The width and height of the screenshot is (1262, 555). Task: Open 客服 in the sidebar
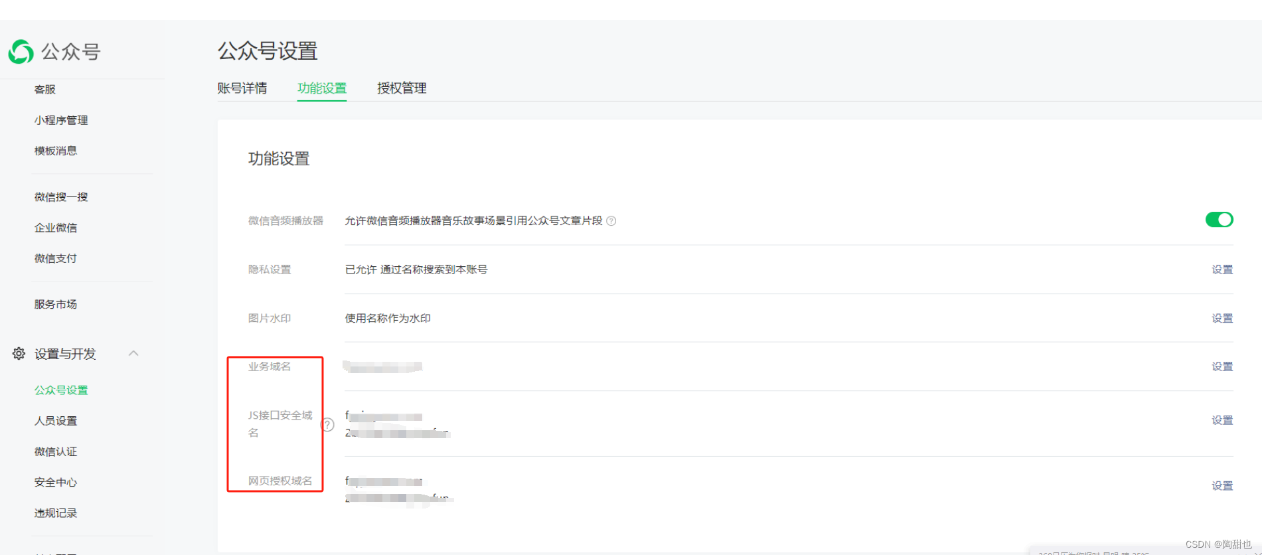(45, 90)
